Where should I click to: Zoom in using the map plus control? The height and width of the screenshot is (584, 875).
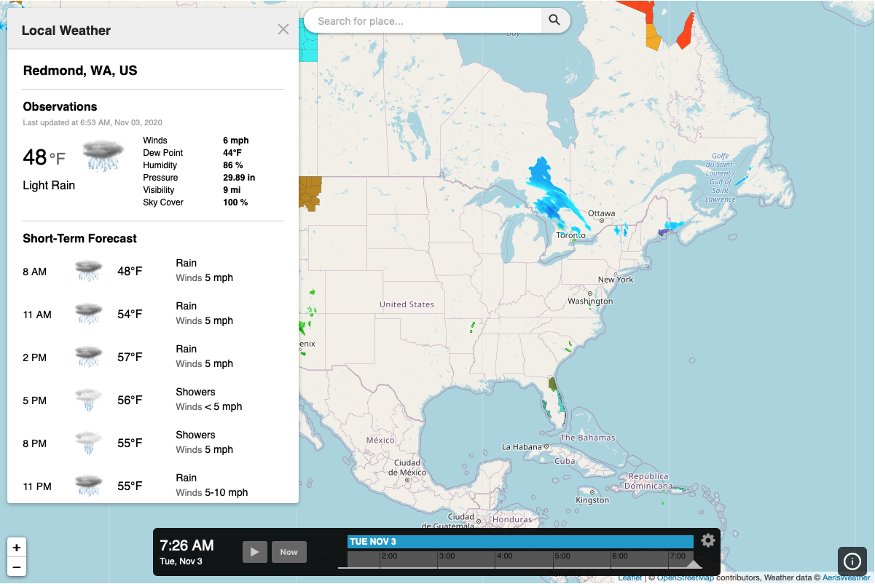[x=16, y=547]
